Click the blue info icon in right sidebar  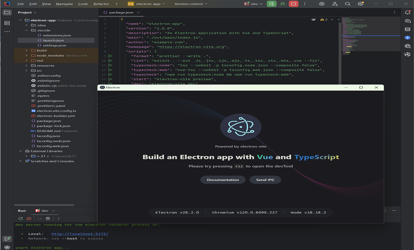click(407, 37)
